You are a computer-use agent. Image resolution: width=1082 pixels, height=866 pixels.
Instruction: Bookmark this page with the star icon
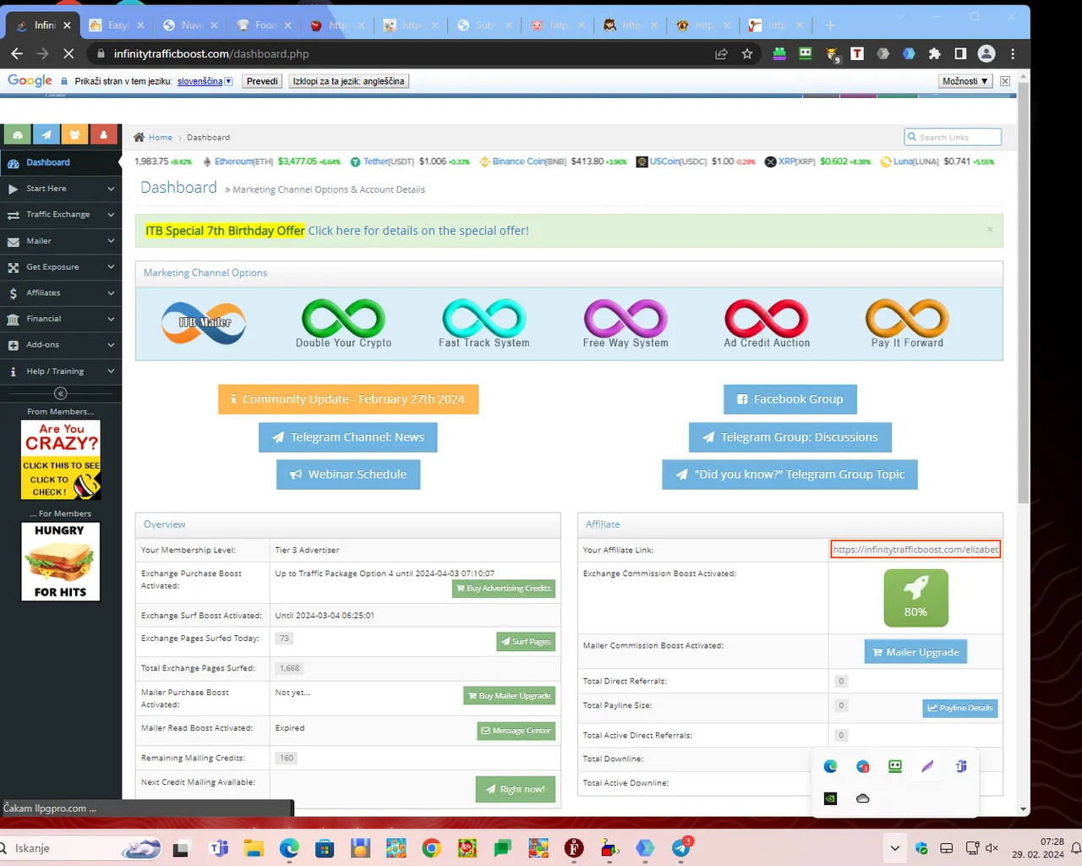coord(747,53)
